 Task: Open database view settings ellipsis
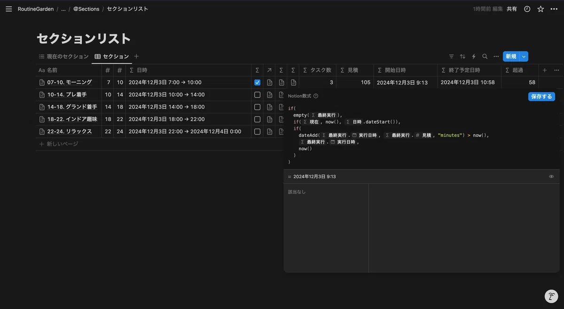[496, 56]
